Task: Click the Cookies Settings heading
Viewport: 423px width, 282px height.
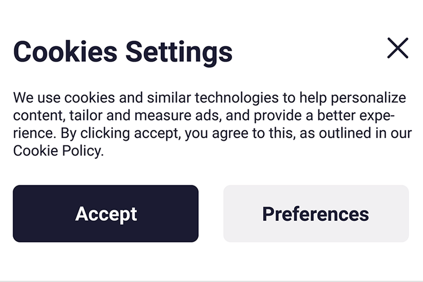Action: pyautogui.click(x=123, y=52)
